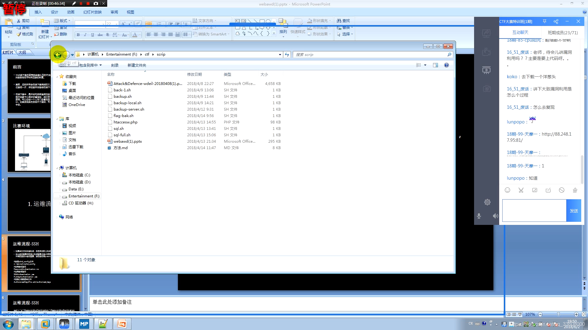This screenshot has width=588, height=330.
Task: Switch to 班期成员 members tab
Action: (563, 32)
